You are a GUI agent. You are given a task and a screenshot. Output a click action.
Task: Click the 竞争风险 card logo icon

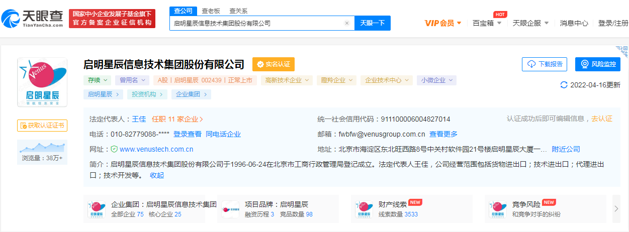(x=498, y=209)
